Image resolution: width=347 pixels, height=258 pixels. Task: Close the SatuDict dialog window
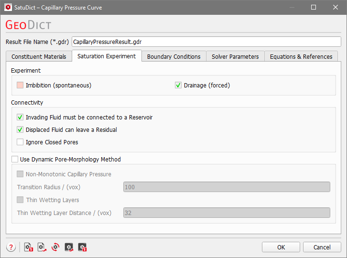(x=335, y=7)
